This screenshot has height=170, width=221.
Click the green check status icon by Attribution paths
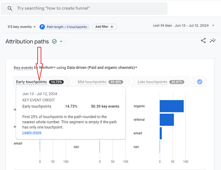pyautogui.click(x=54, y=41)
